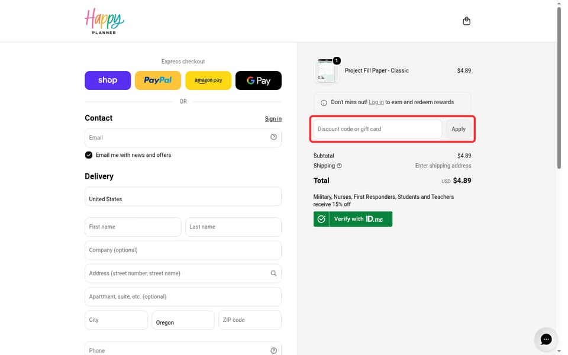The image size is (568, 355).
Task: Pay with Shop Pay express button
Action: click(108, 80)
